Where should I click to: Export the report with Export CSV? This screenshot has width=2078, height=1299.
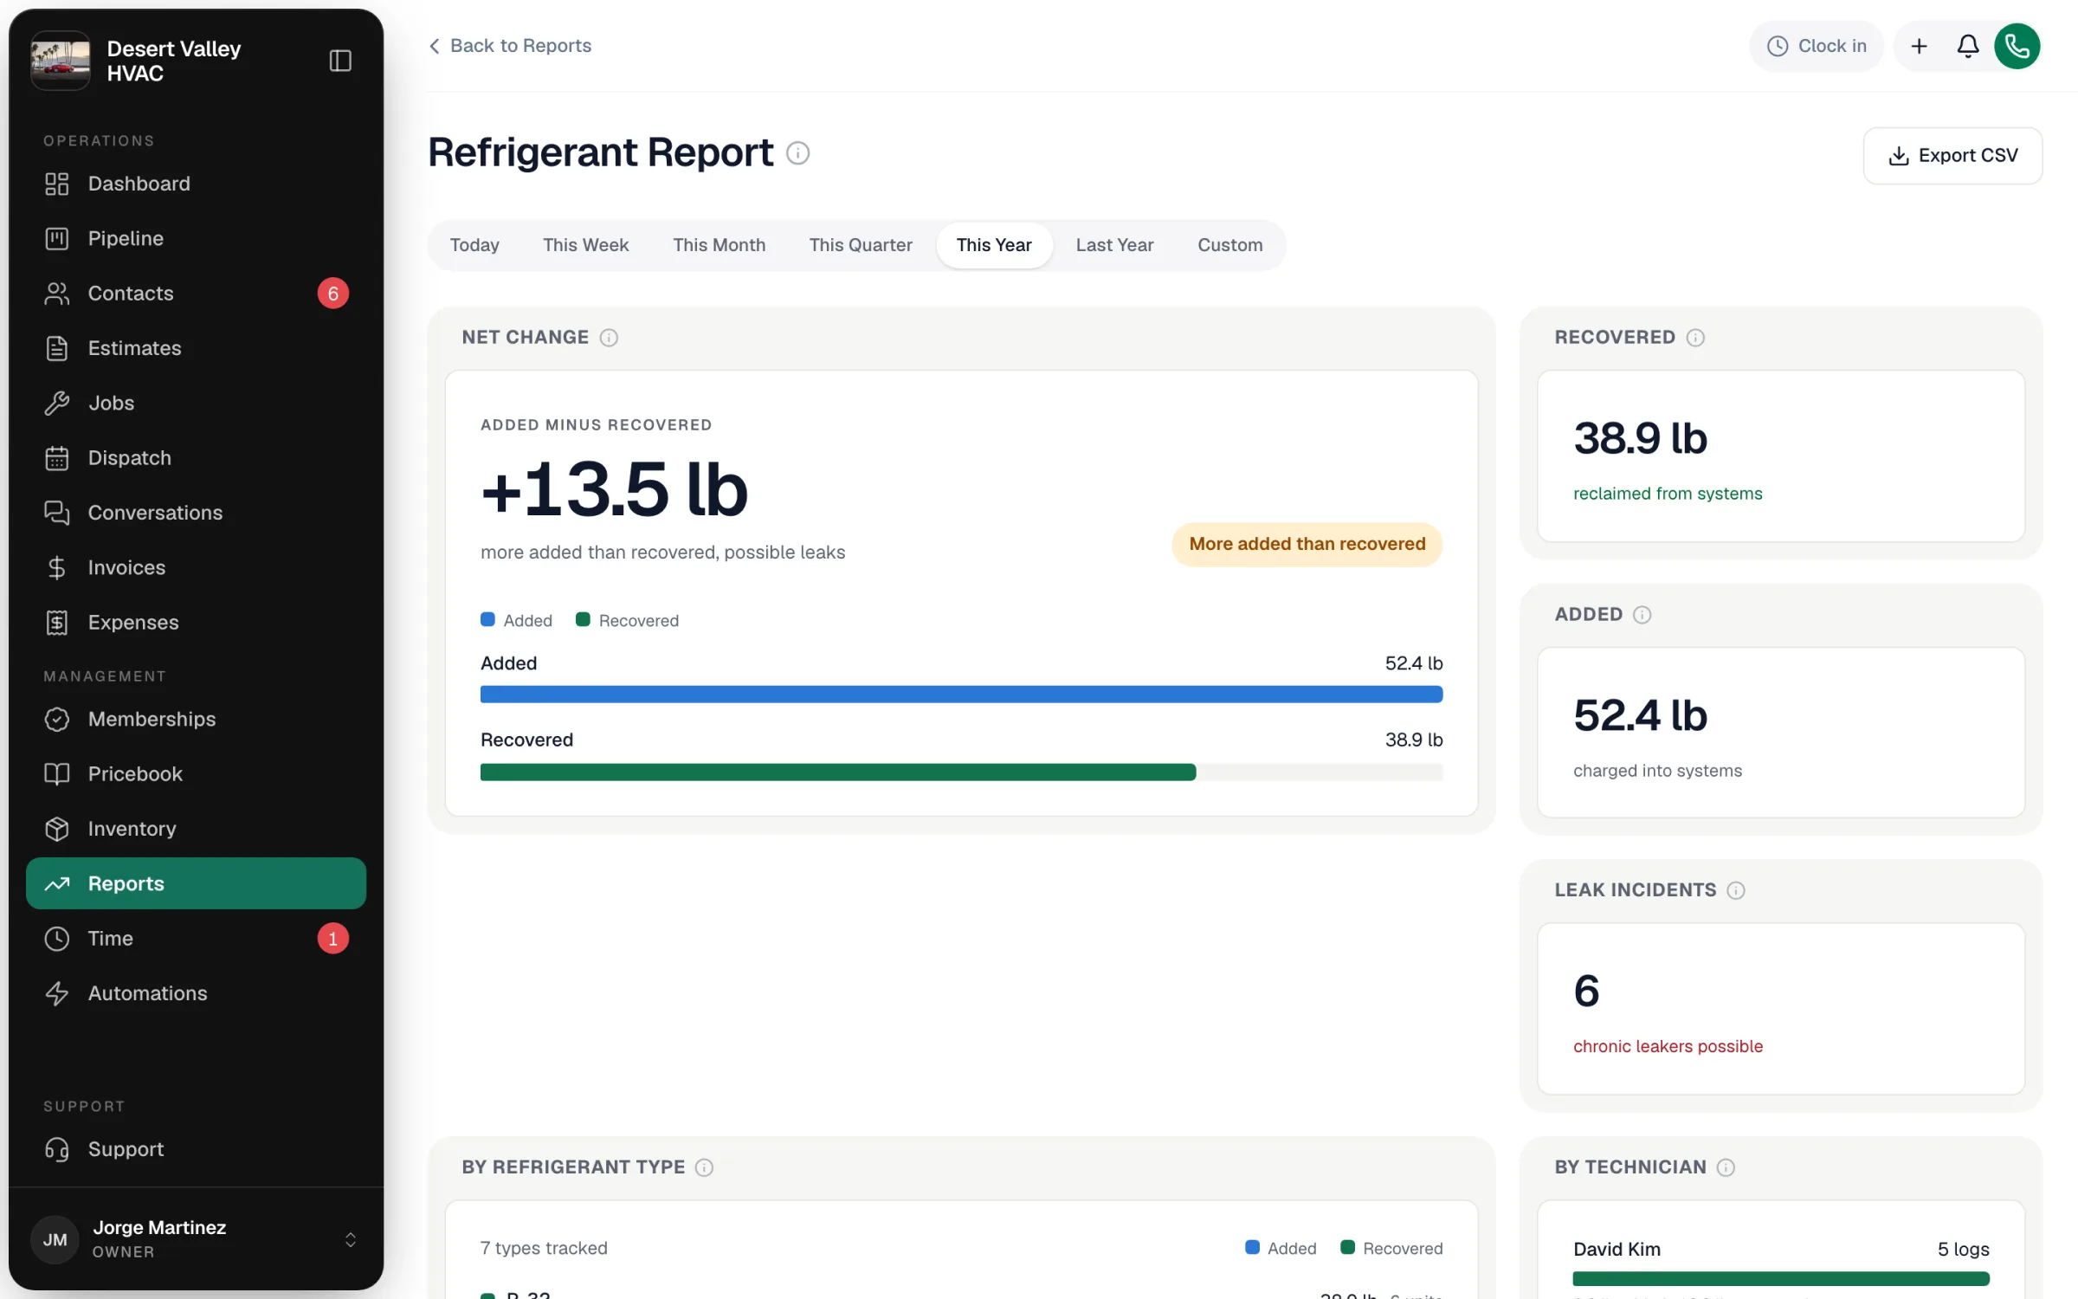point(1952,156)
